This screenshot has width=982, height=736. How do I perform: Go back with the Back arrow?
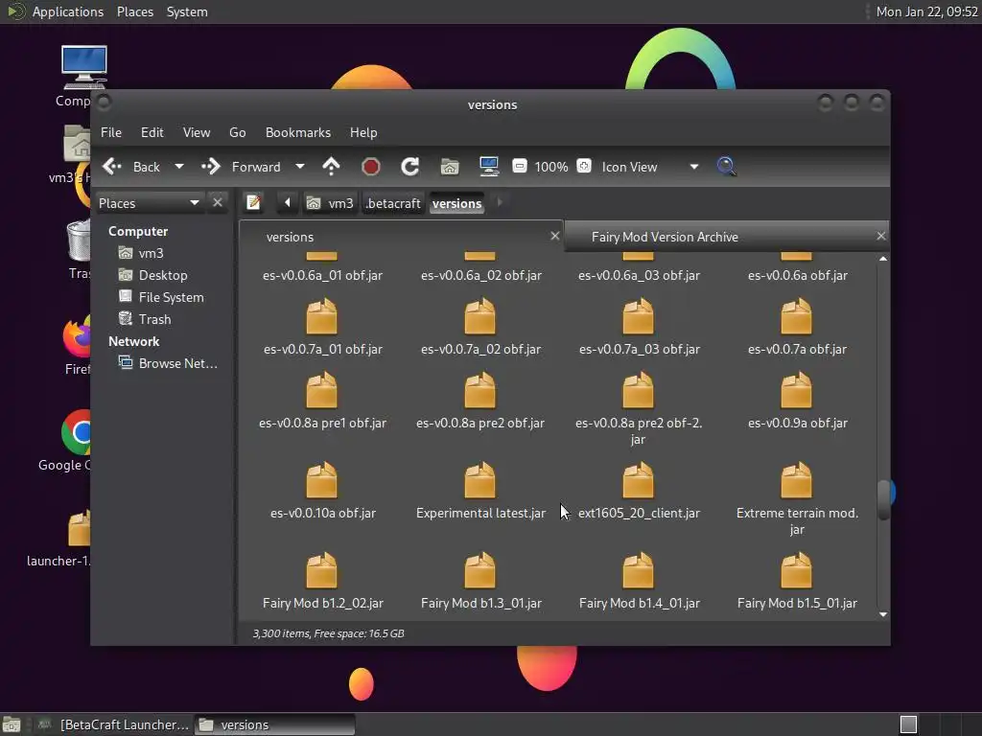coord(130,167)
